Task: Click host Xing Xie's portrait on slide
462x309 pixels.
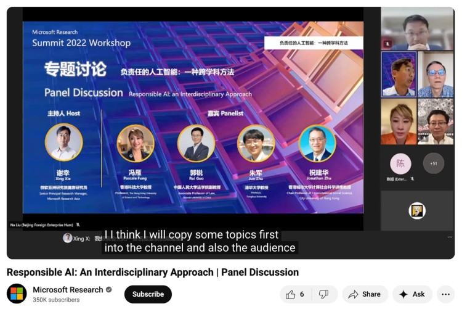Action: coord(63,142)
